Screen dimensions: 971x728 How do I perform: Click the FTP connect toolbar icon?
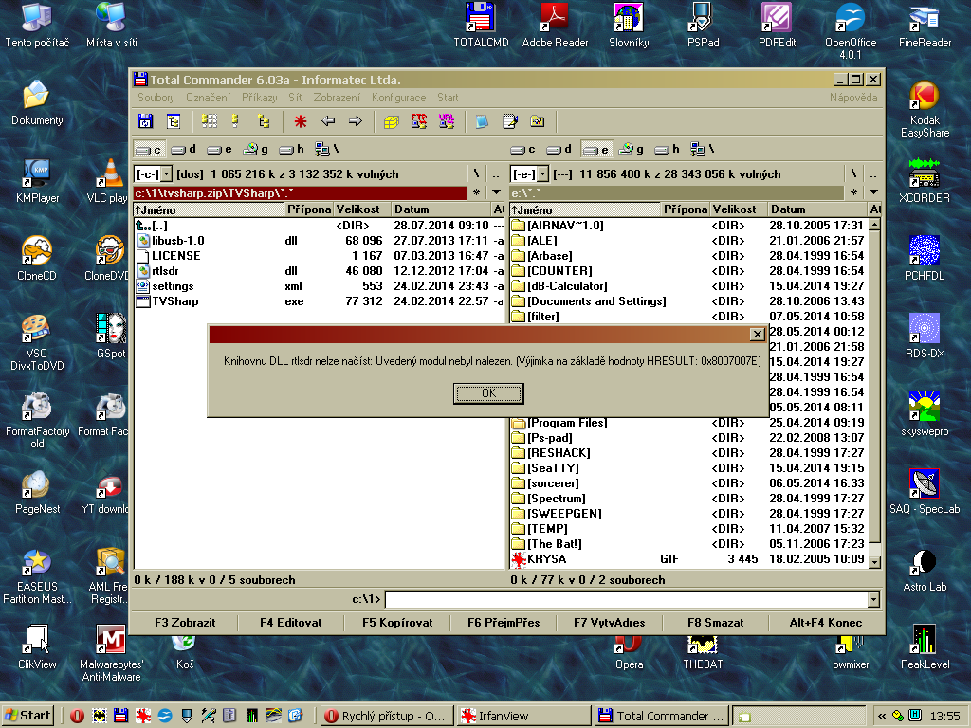click(x=418, y=121)
